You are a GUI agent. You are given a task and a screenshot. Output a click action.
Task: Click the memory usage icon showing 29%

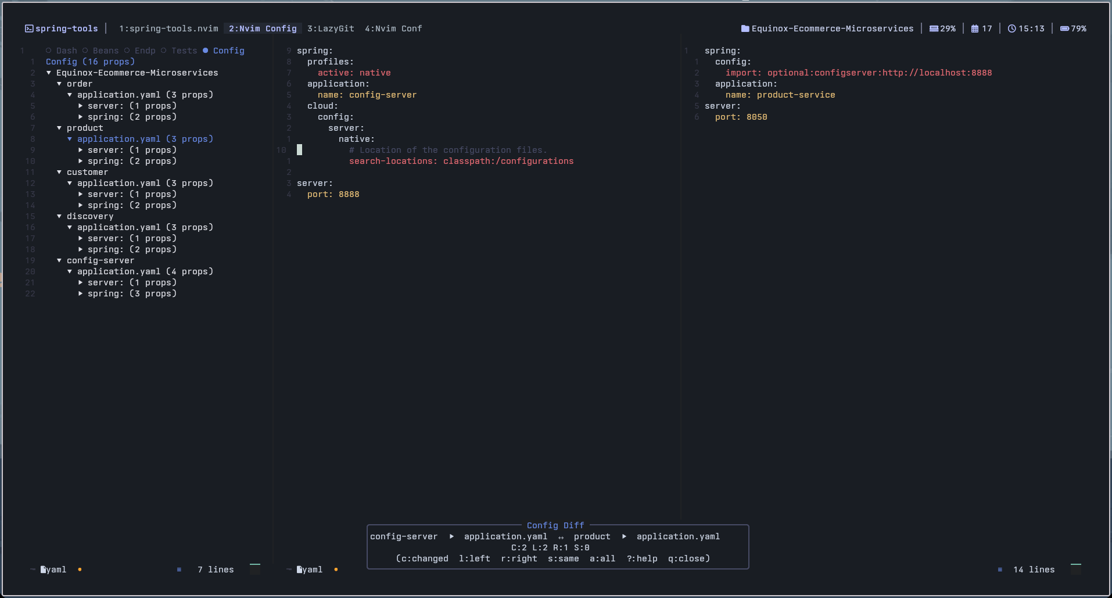click(934, 28)
